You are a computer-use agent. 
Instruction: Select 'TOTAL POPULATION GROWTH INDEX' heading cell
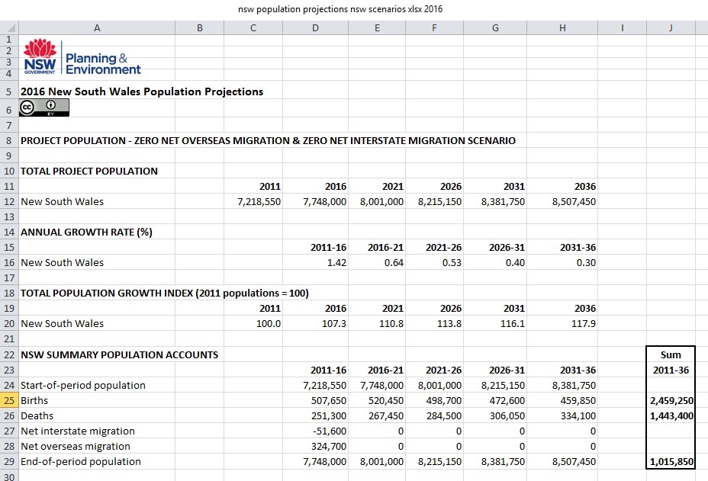point(164,293)
